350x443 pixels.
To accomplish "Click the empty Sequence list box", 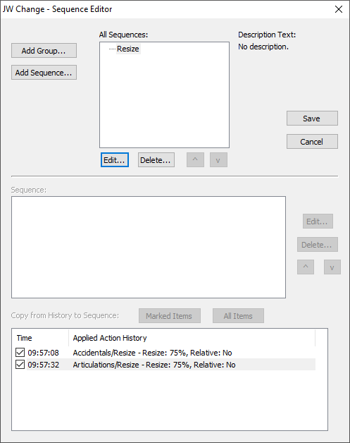I will point(149,247).
